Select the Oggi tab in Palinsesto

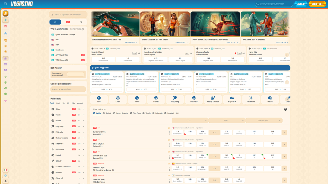coord(58,103)
